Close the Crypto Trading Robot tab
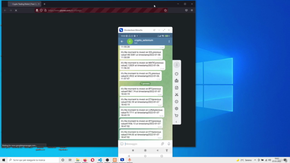290x163 pixels. 39,4
